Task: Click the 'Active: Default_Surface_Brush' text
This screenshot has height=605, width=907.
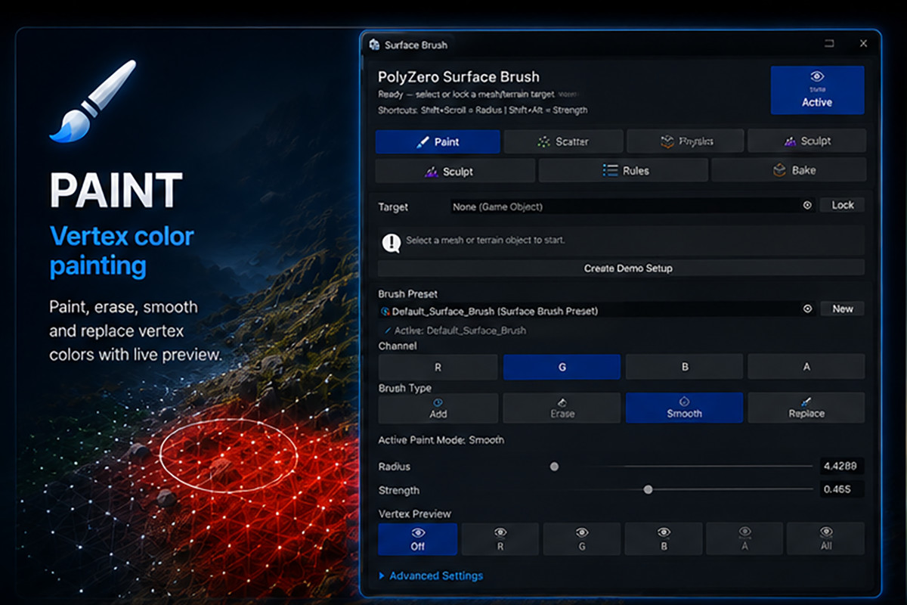Action: [460, 330]
